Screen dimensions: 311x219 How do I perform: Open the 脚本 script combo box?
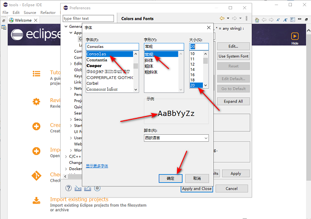pyautogui.click(x=177, y=138)
